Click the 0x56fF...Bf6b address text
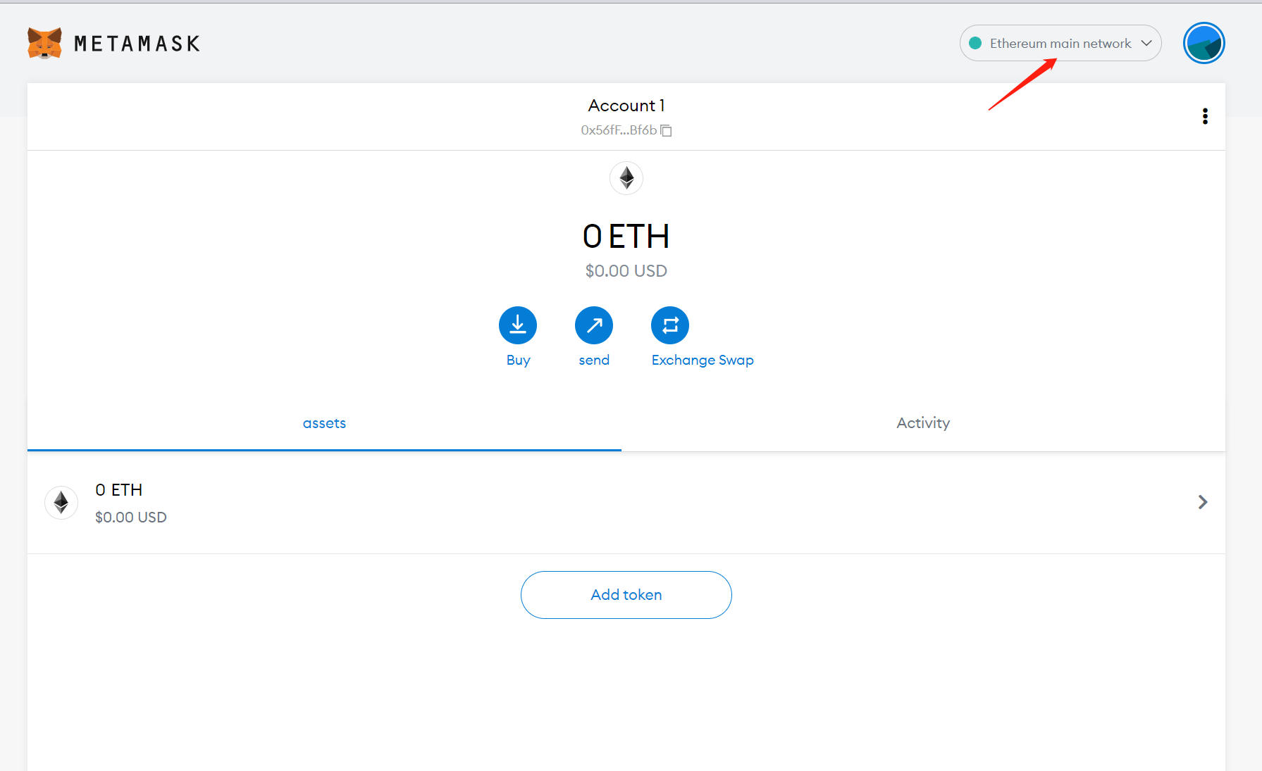The image size is (1262, 771). pos(619,130)
